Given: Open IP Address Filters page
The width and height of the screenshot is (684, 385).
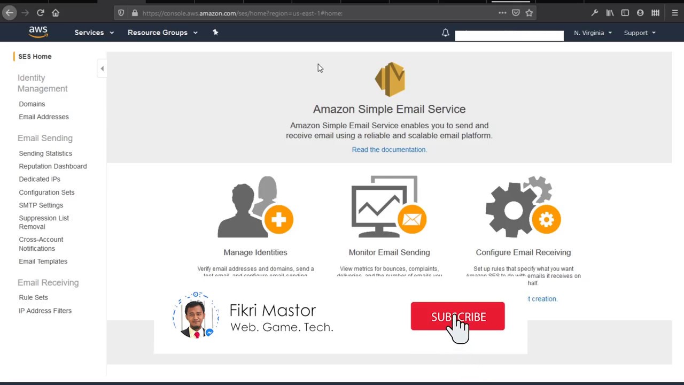Looking at the screenshot, I should pos(45,311).
